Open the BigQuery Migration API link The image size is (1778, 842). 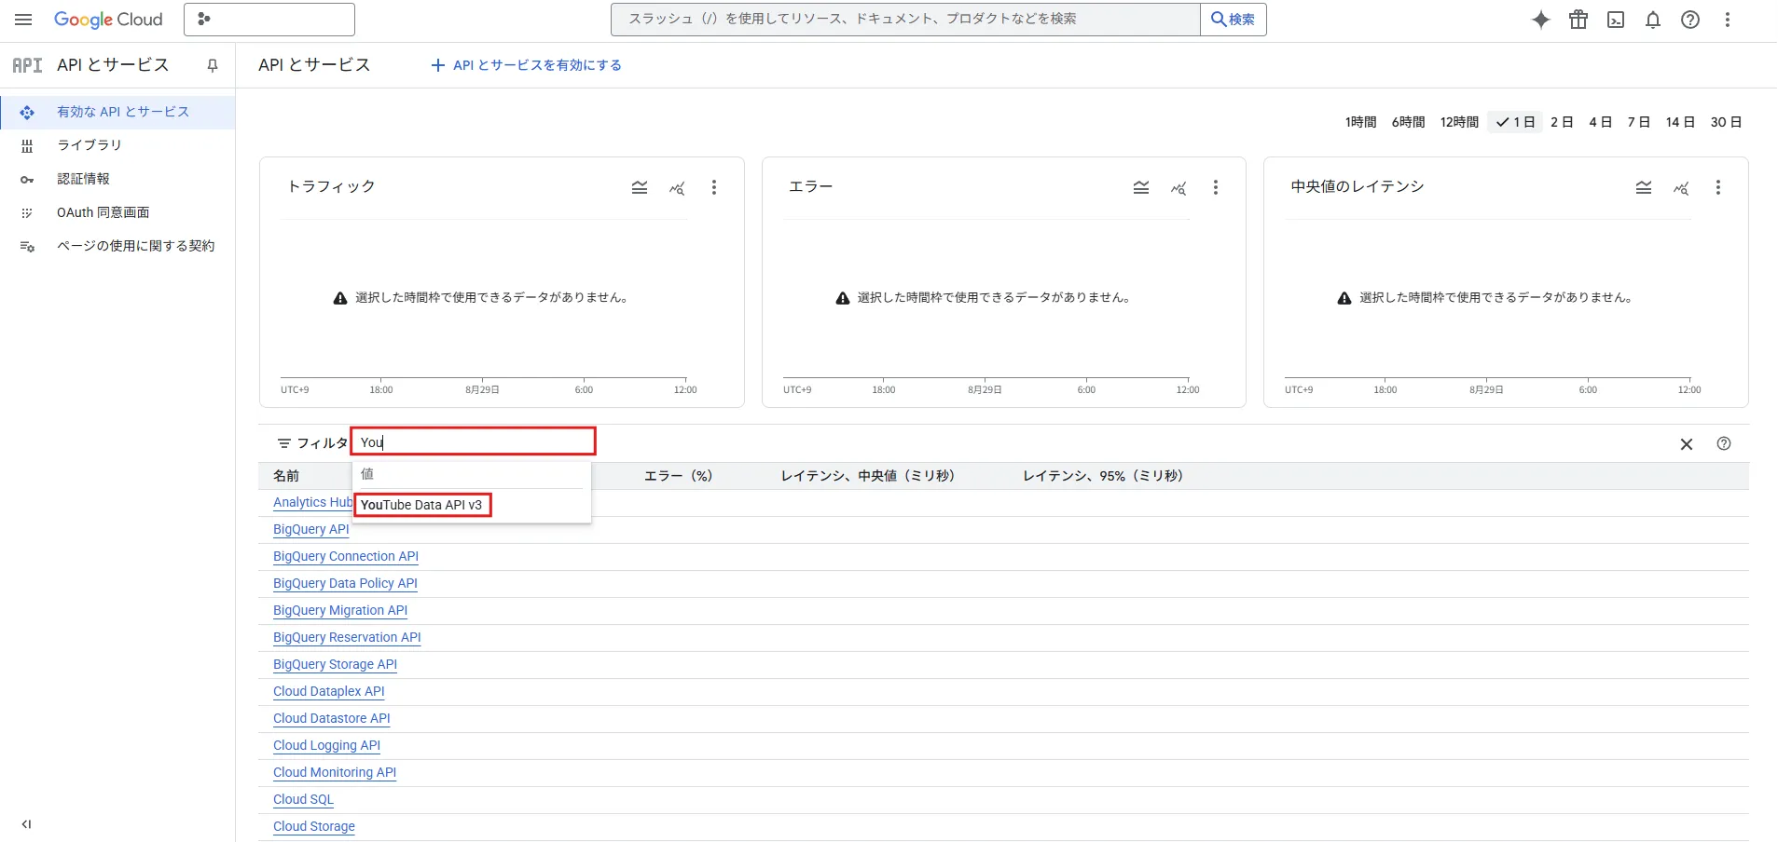(340, 611)
